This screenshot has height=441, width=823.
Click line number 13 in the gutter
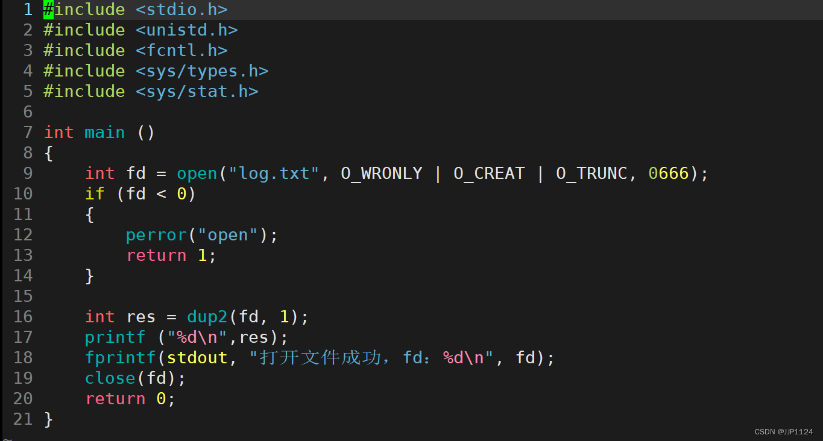point(23,255)
